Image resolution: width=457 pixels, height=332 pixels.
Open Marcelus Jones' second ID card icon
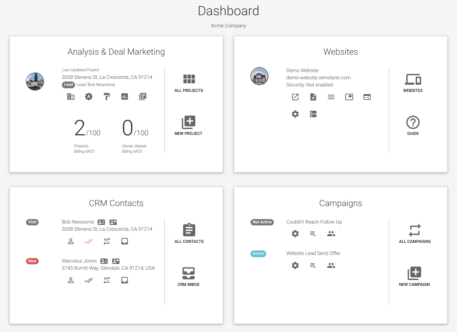point(116,261)
